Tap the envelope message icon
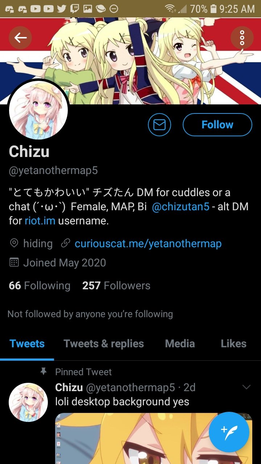The height and width of the screenshot is (464, 261). tap(159, 125)
